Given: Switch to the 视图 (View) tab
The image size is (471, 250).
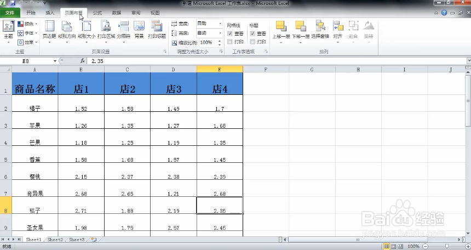Looking at the screenshot, I should [155, 13].
